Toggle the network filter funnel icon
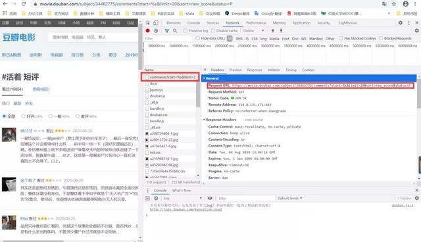Viewport: 421px width, 242px height. (x=166, y=31)
